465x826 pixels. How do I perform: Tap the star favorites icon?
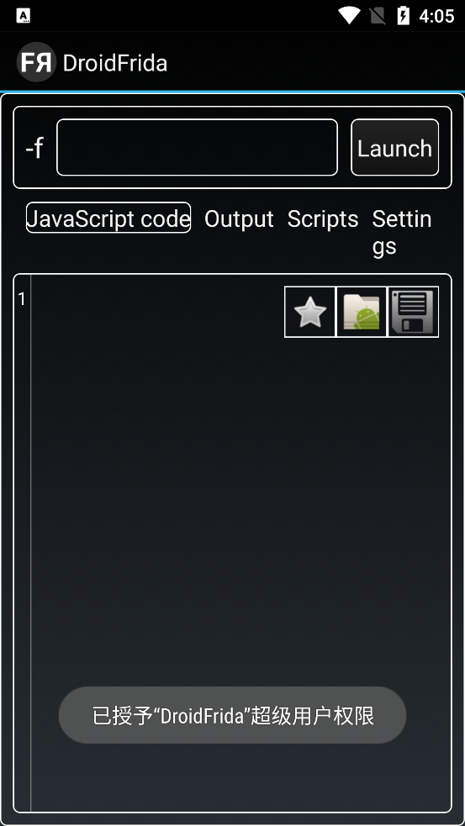[310, 312]
